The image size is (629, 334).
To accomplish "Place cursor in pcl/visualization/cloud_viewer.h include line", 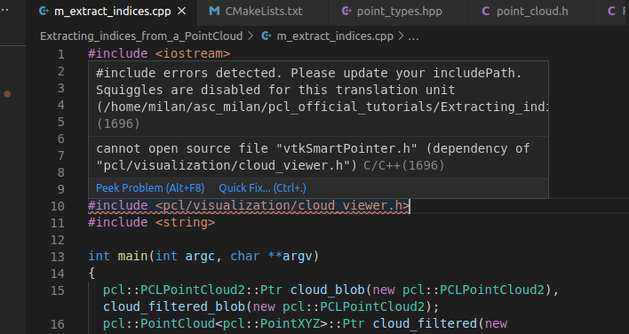I will [249, 206].
